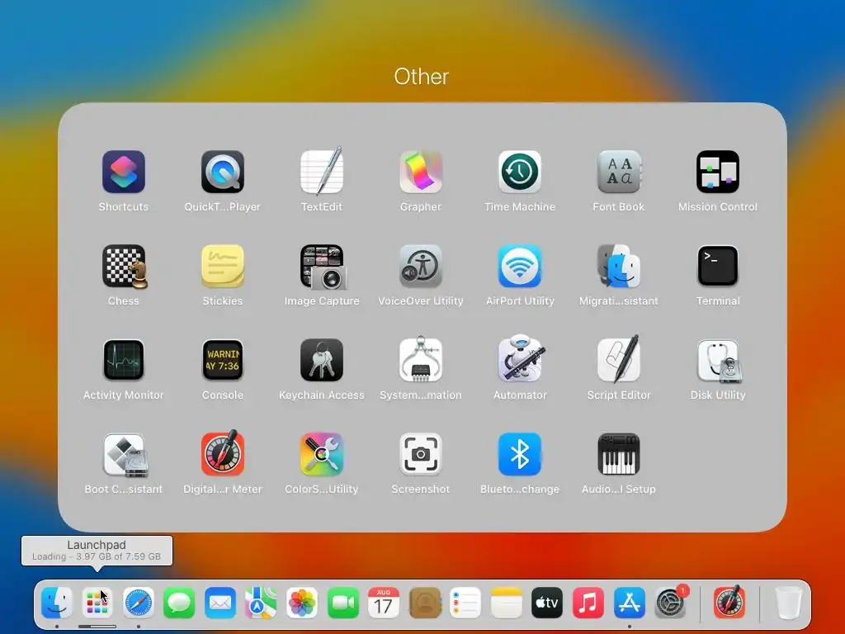
Task: Open Messages from the Dock
Action: pyautogui.click(x=179, y=603)
